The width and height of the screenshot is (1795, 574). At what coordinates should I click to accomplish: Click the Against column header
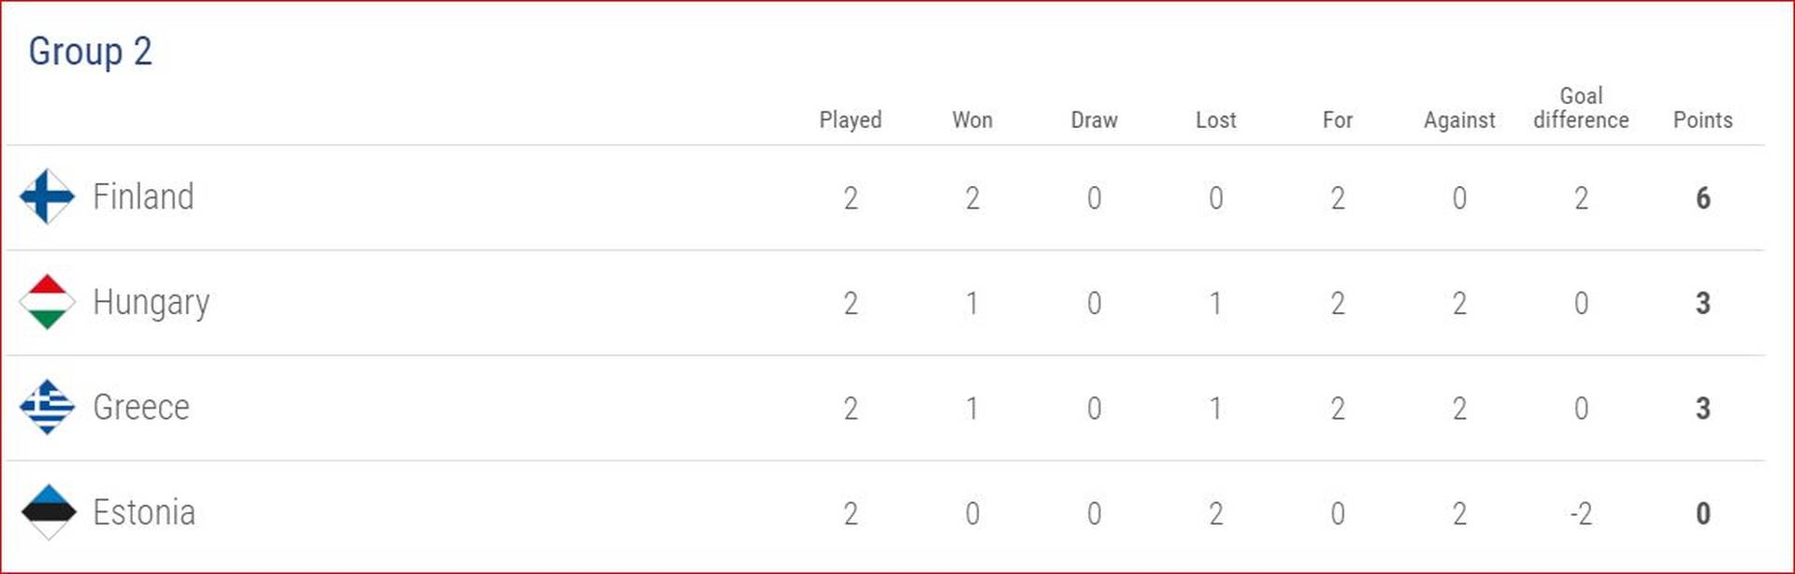(1459, 121)
